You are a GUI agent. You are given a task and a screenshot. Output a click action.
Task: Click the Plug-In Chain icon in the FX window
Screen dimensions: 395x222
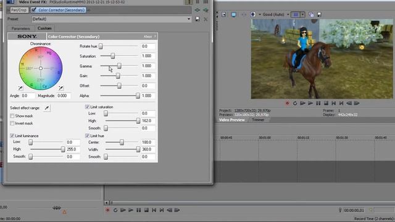(x=197, y=10)
